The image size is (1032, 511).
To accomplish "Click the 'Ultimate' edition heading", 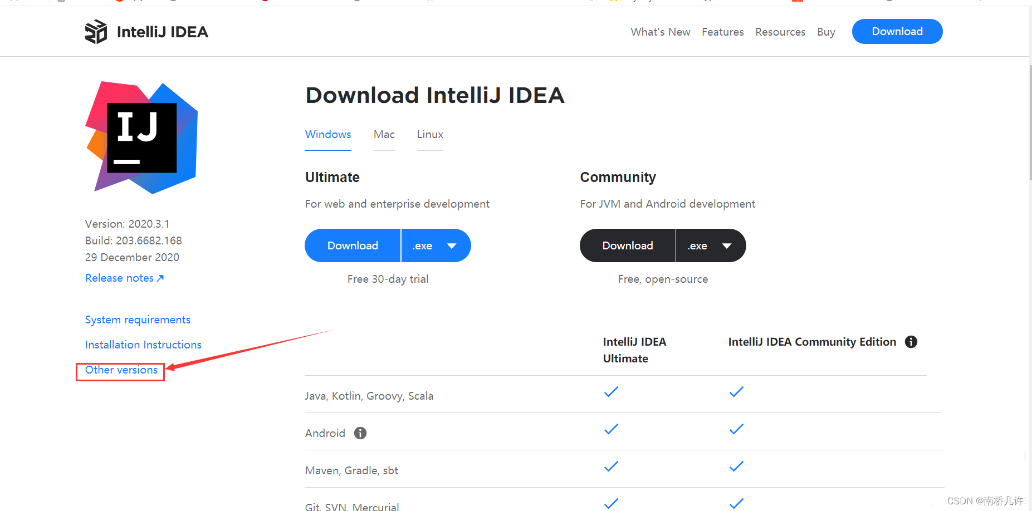I will 332,177.
